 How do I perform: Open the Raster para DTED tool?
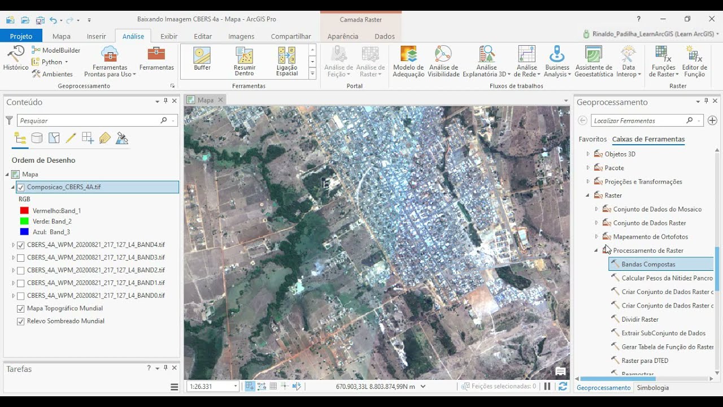pos(645,361)
